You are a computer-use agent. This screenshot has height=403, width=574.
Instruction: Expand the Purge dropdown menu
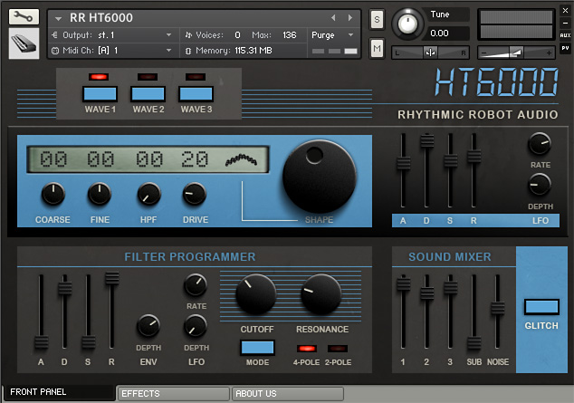click(332, 35)
